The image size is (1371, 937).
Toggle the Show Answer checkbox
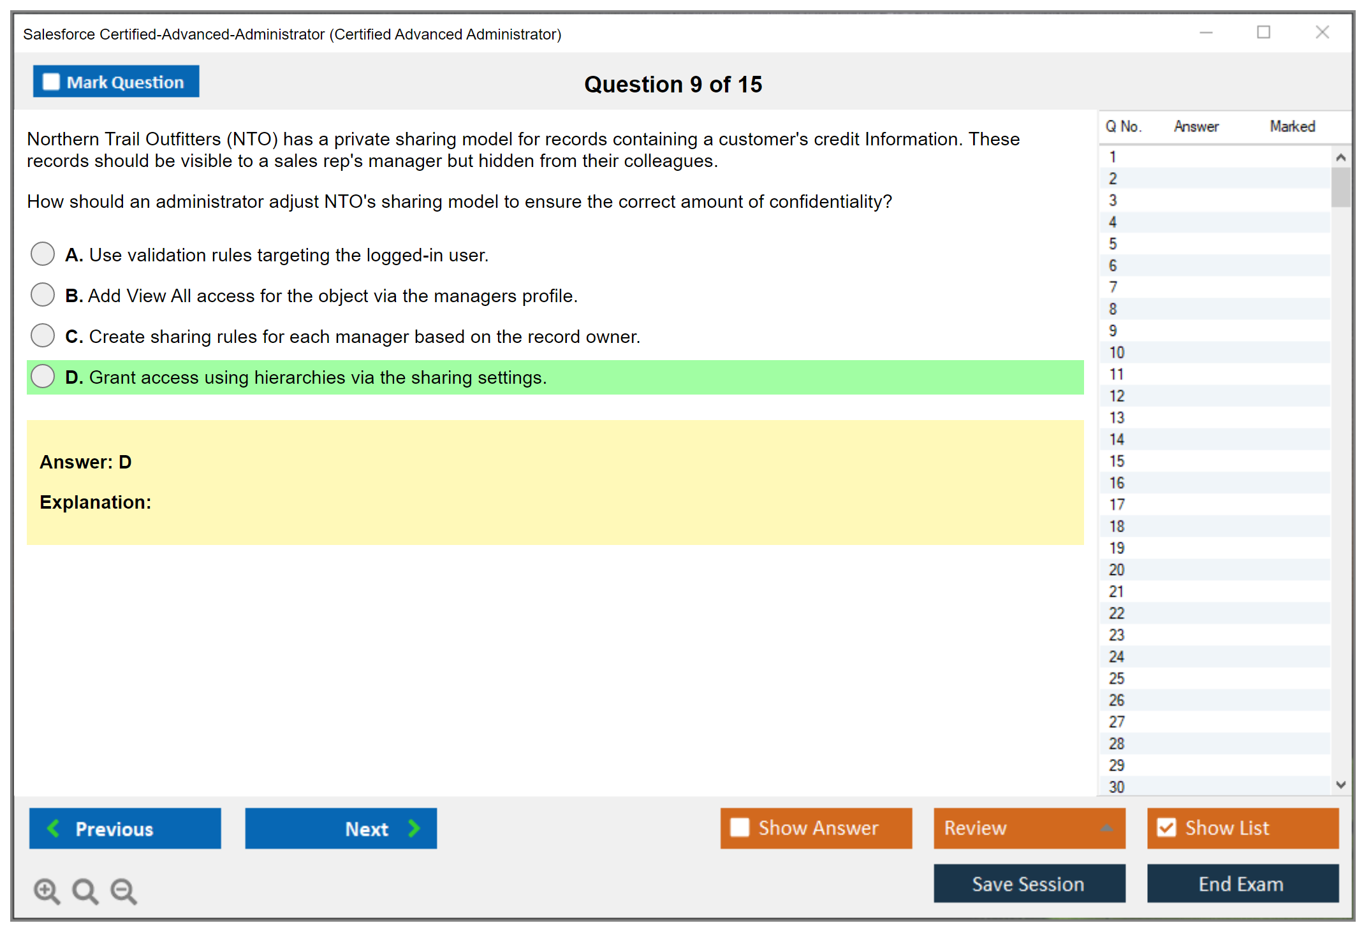tap(740, 827)
